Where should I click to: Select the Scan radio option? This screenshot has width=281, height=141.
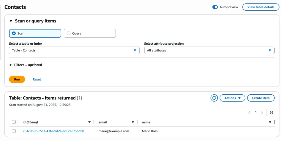[14, 33]
